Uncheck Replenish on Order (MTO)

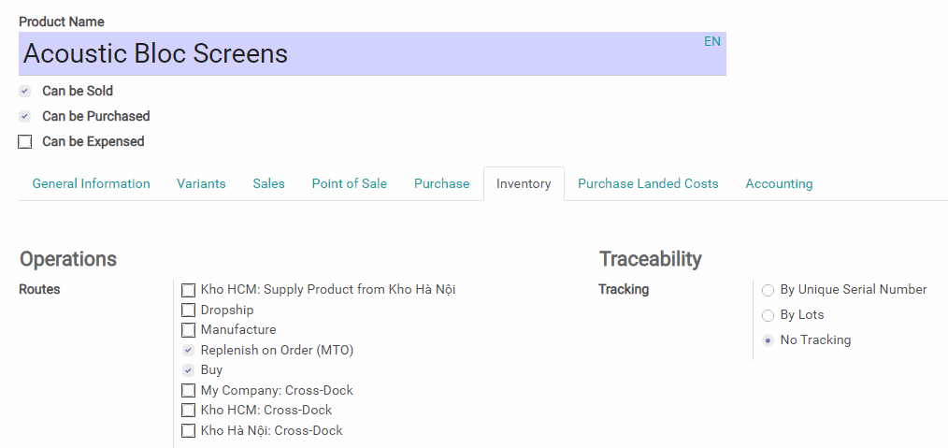click(x=189, y=350)
